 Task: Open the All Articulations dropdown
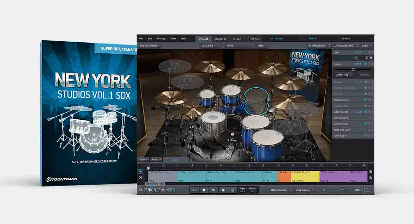pos(319,46)
